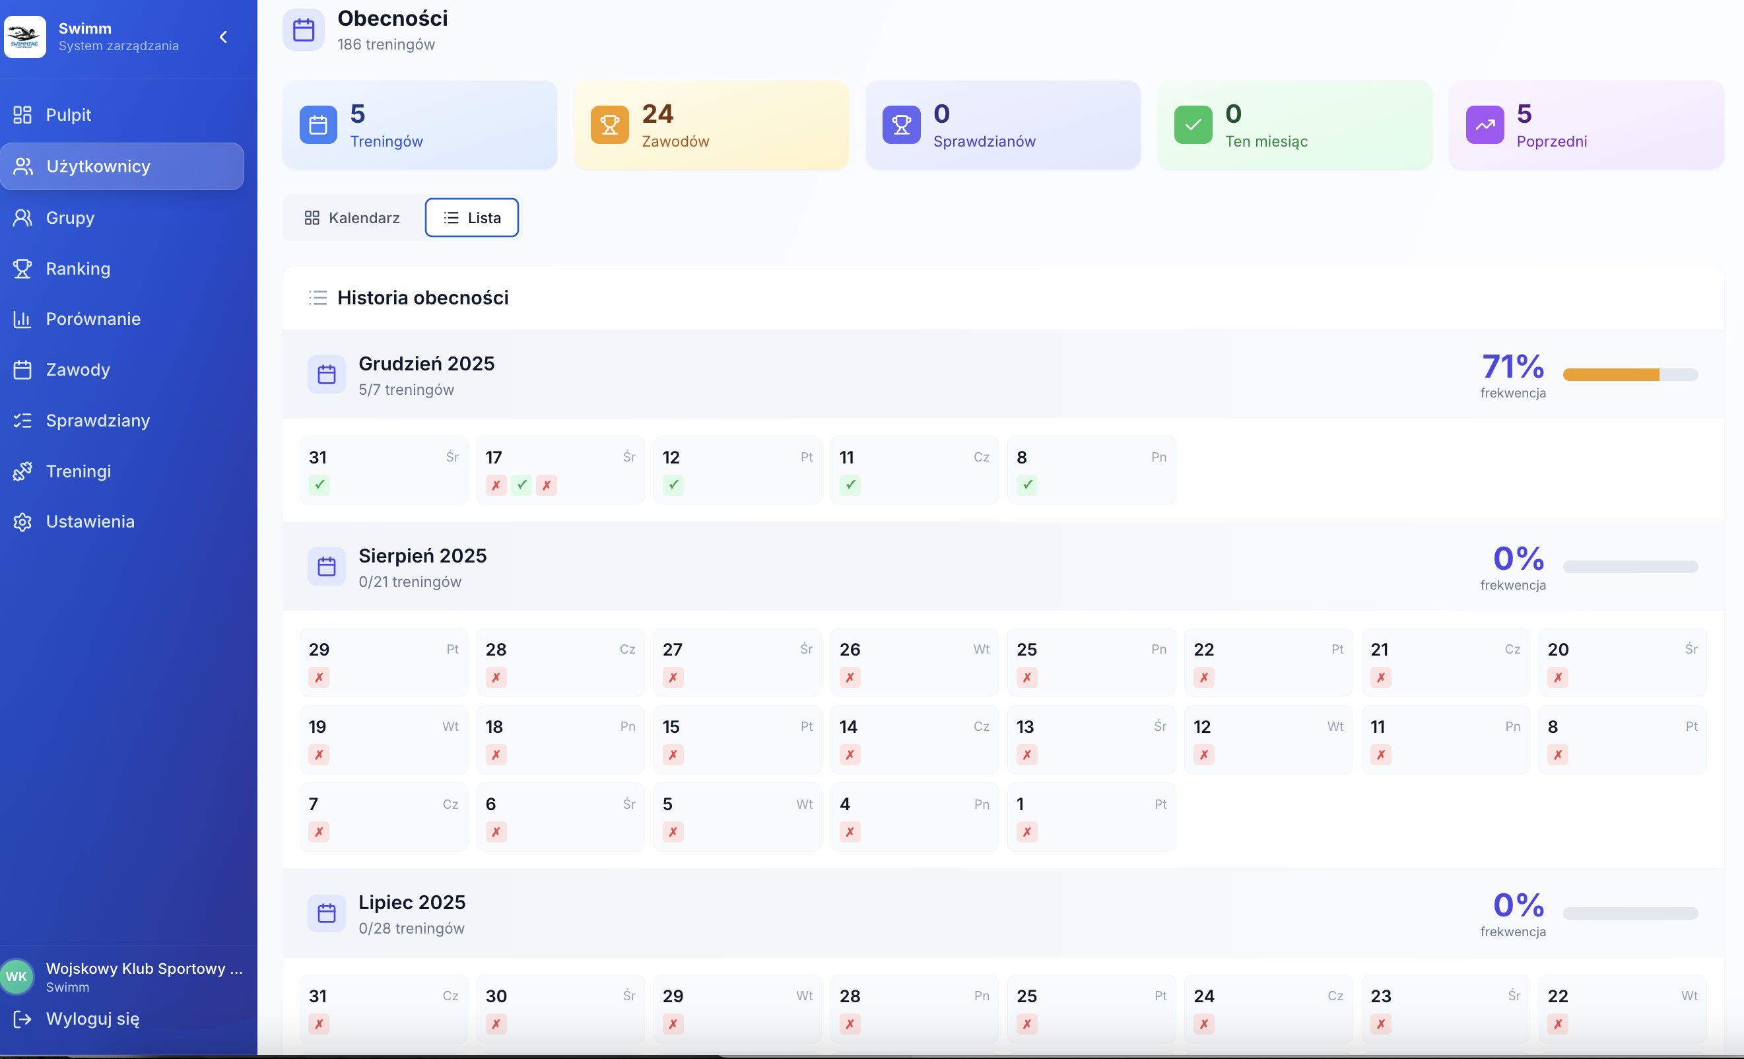
Task: Collapse the sidebar with the chevron arrow
Action: point(223,37)
